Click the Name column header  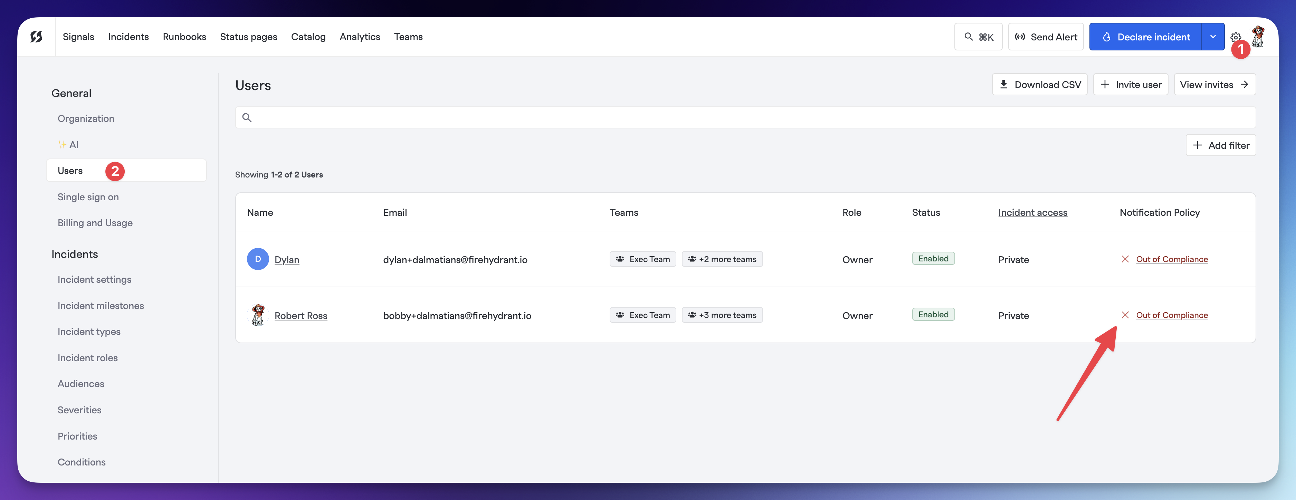[260, 212]
